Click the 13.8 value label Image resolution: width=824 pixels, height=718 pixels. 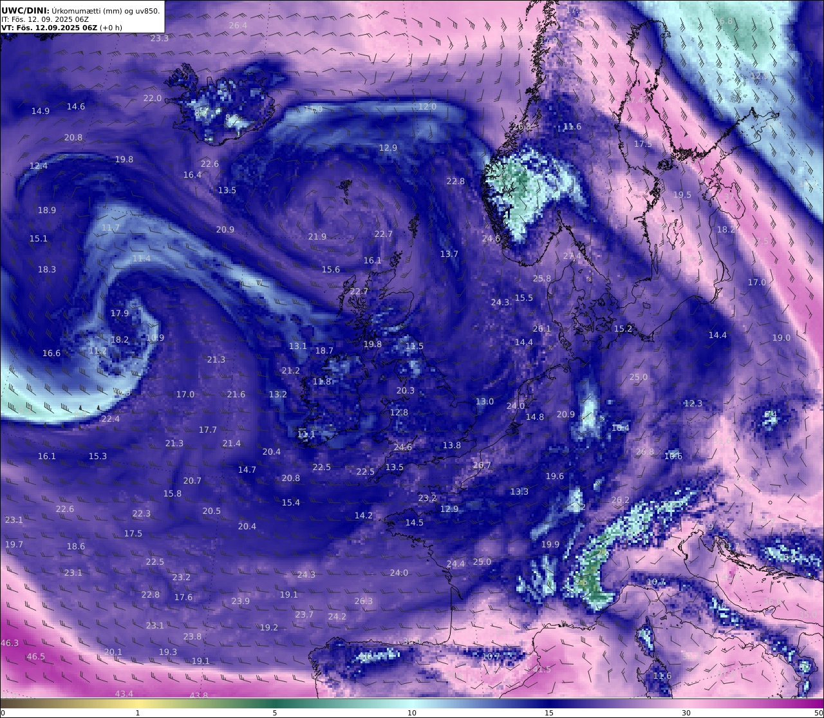[x=452, y=445]
